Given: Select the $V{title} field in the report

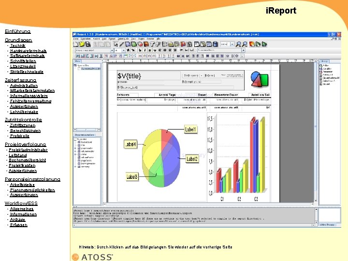Looking at the screenshot, I should pyautogui.click(x=148, y=76).
